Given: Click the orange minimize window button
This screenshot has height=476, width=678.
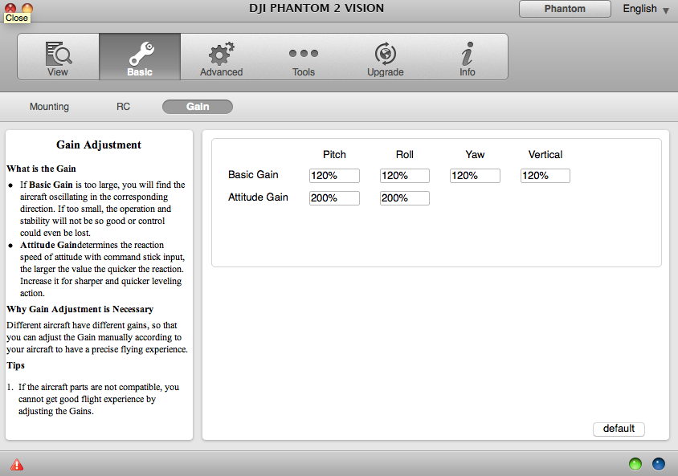Looking at the screenshot, I should [27, 8].
